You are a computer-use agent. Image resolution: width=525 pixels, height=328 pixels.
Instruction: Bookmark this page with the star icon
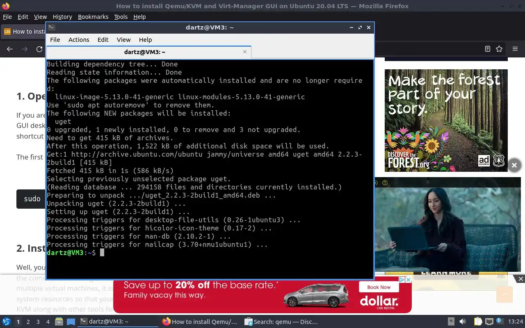pos(499,49)
